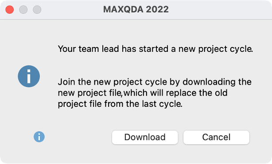
Task: Download the new project file
Action: (145, 137)
